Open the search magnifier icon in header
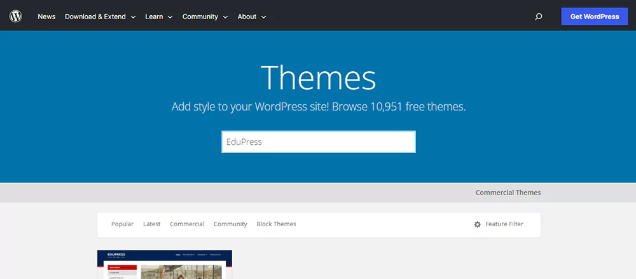This screenshot has height=279, width=636. coord(539,17)
